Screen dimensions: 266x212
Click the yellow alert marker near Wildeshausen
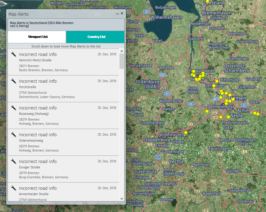tap(186, 133)
